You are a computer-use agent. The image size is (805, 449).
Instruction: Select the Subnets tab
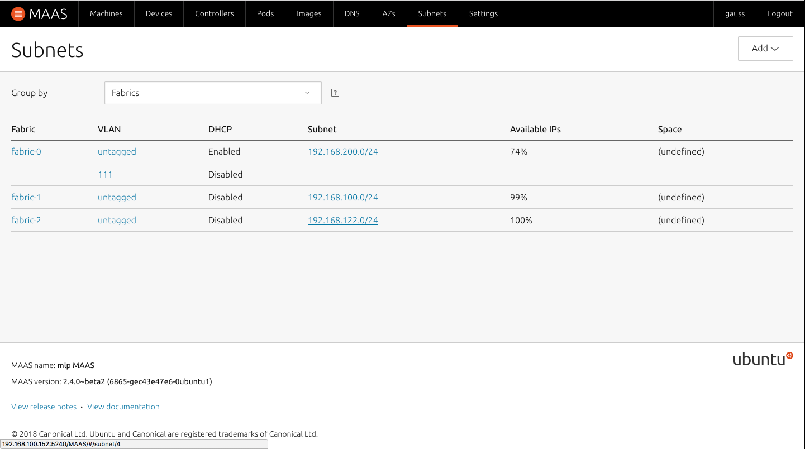(432, 13)
